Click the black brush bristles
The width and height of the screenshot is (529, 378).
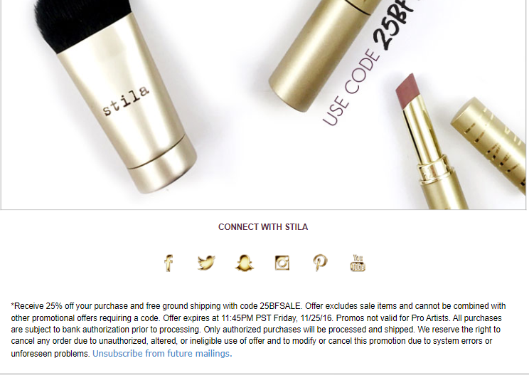tap(82, 23)
